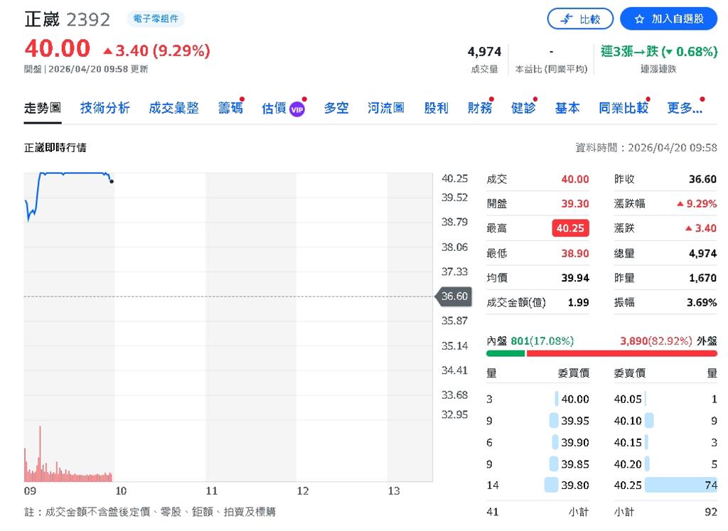Image resolution: width=728 pixels, height=531 pixels.
Task: Expand the 更多... tab menu
Action: [x=685, y=108]
